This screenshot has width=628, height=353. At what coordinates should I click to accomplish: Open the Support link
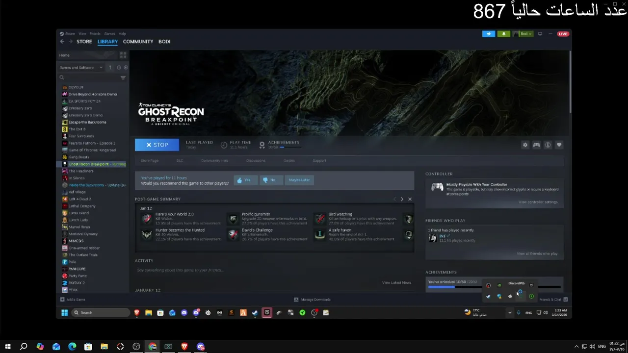tap(319, 161)
